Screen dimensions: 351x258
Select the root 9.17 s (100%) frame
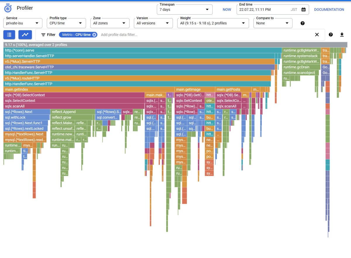(175, 45)
